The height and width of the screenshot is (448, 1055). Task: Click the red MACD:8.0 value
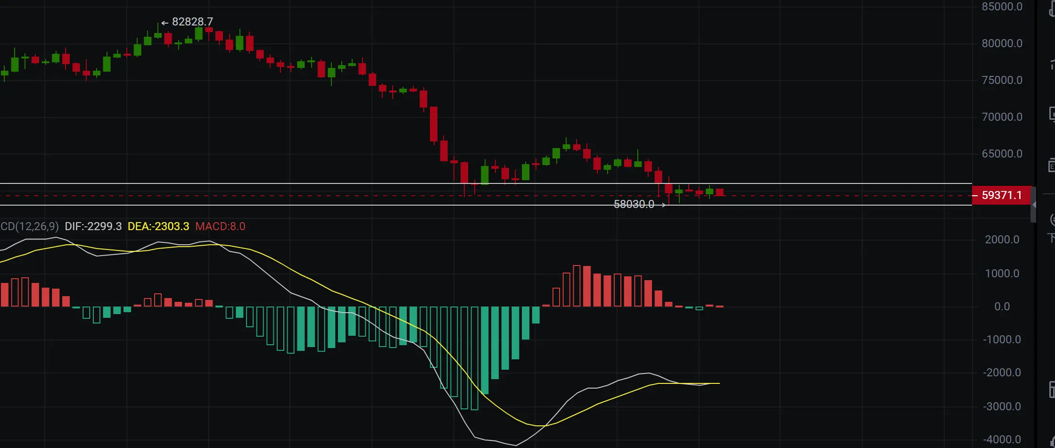(220, 226)
